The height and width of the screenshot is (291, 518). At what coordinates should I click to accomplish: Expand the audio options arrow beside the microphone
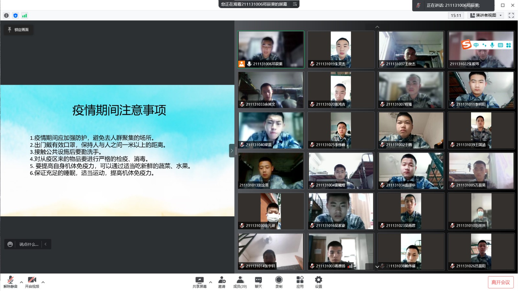[x=21, y=282]
